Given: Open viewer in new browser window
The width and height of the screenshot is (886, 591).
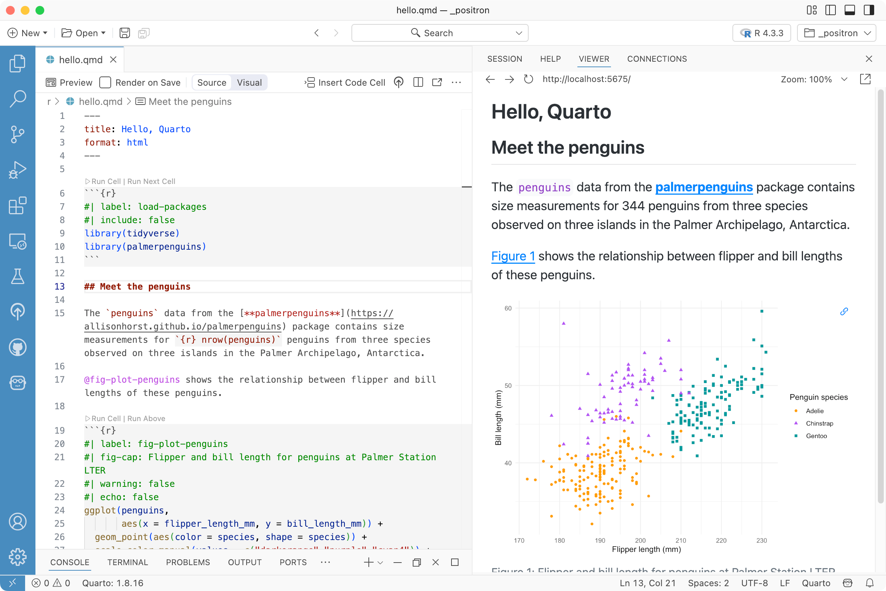Looking at the screenshot, I should coord(865,79).
